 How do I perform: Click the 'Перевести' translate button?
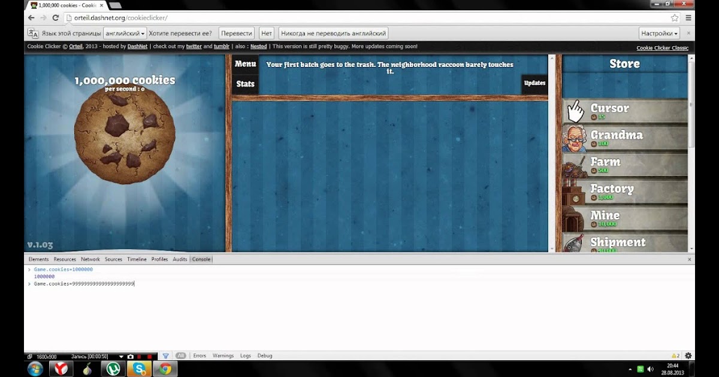pos(236,34)
